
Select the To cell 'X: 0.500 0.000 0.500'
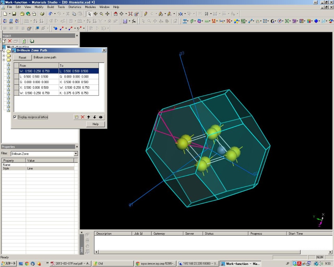(x=79, y=82)
